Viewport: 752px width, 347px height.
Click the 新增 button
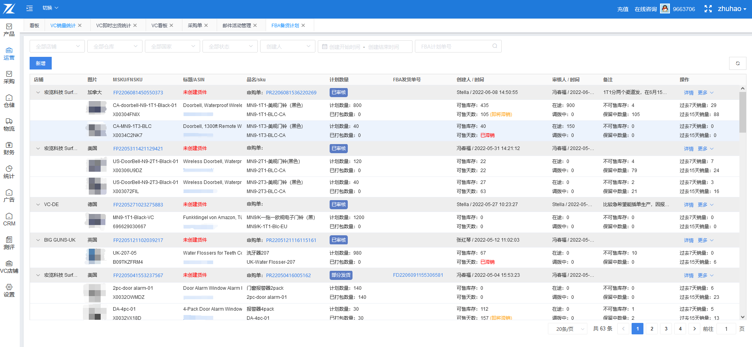[x=41, y=63]
